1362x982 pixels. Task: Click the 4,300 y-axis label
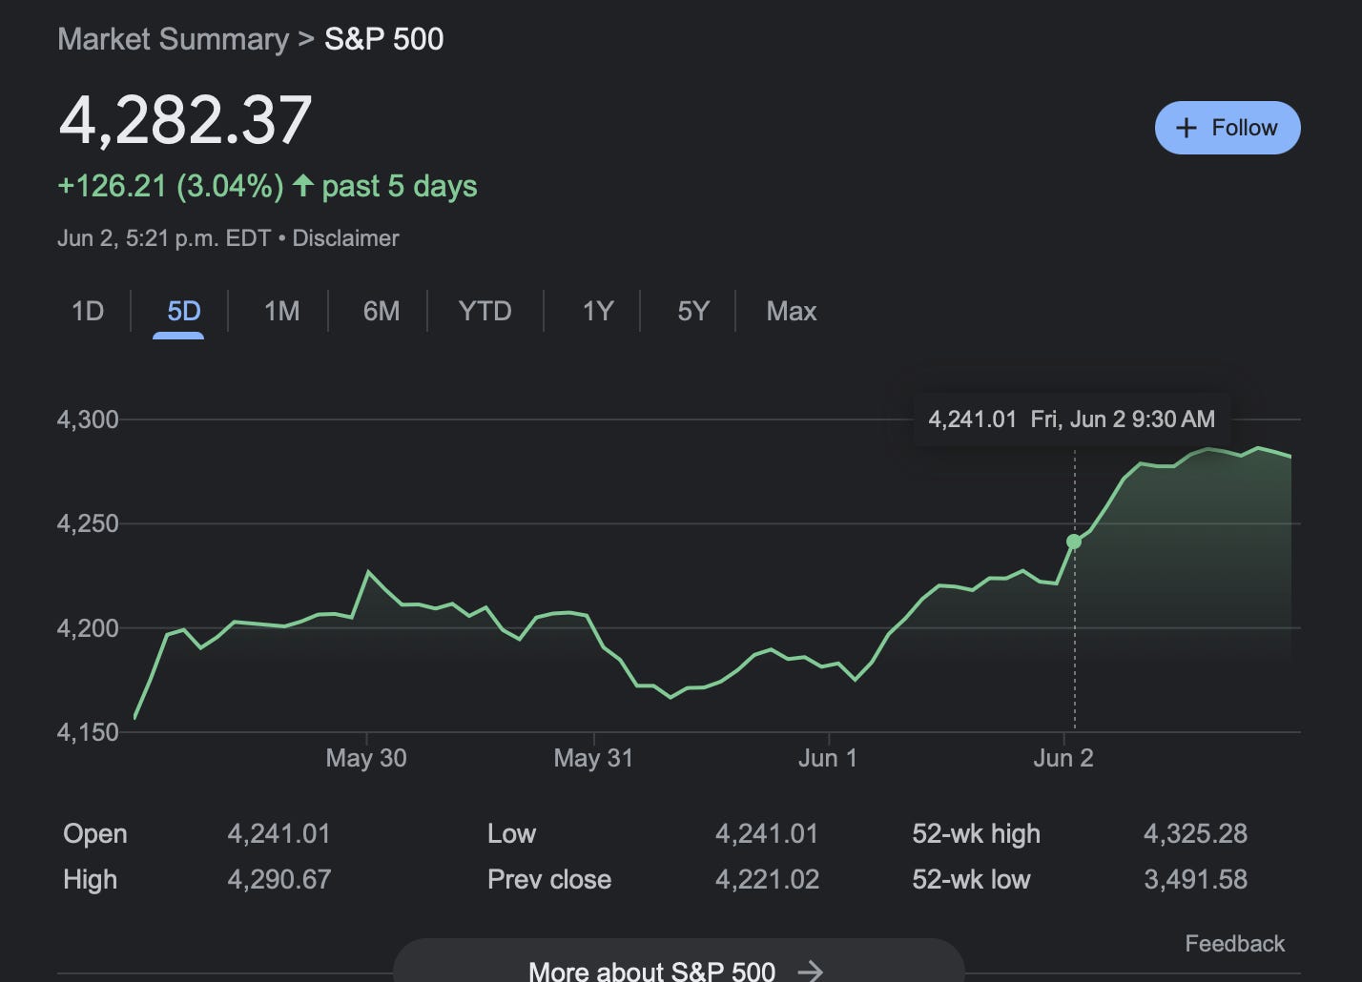coord(88,419)
